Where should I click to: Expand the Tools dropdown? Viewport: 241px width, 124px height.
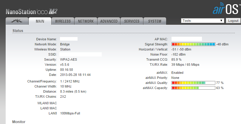(203, 21)
